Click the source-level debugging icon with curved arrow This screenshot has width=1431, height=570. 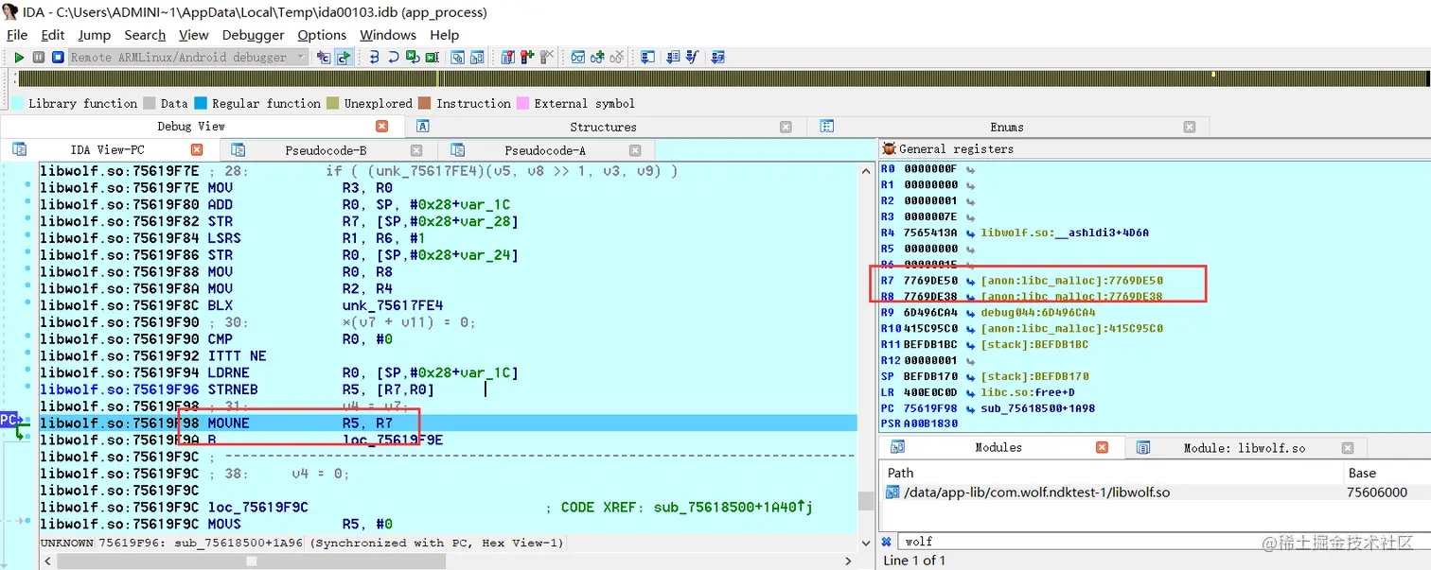[344, 57]
